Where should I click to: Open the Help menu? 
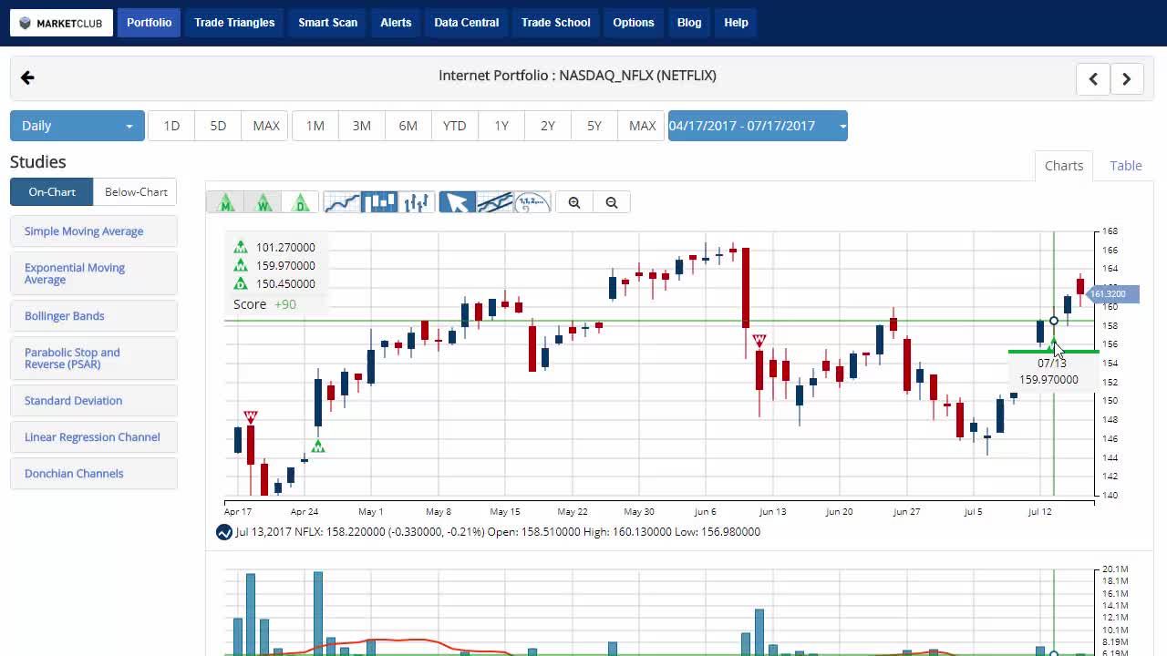tap(736, 23)
